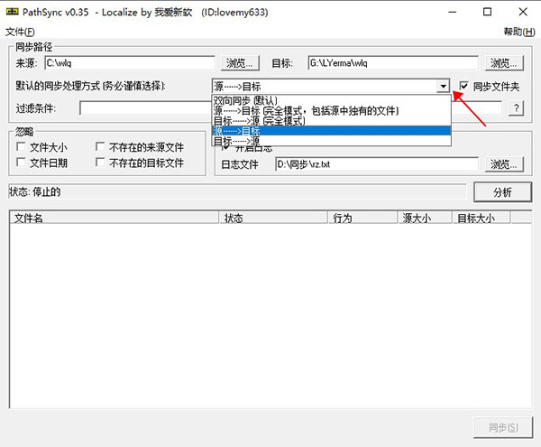Click the 文件名 column header
The image size is (541, 447).
tap(115, 218)
